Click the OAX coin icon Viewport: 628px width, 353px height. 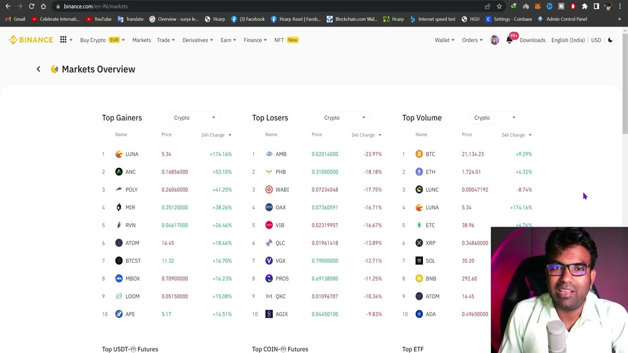[269, 207]
